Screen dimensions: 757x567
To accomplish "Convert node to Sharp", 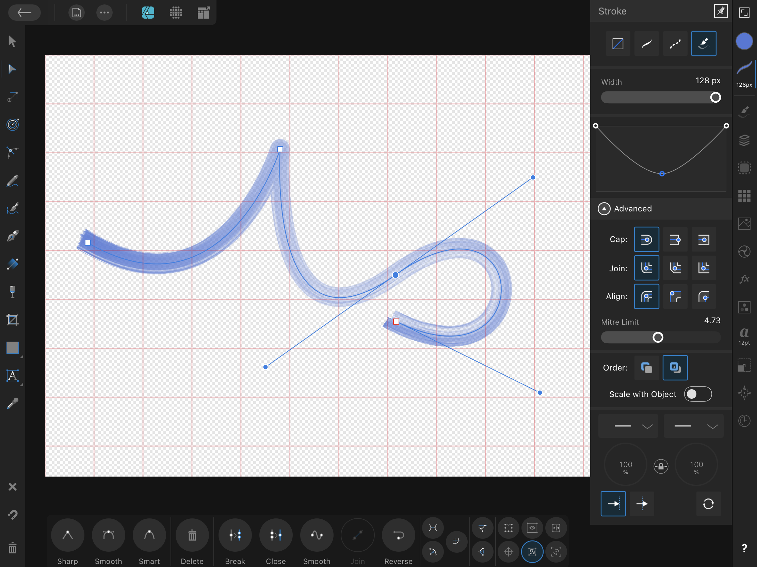I will (67, 542).
